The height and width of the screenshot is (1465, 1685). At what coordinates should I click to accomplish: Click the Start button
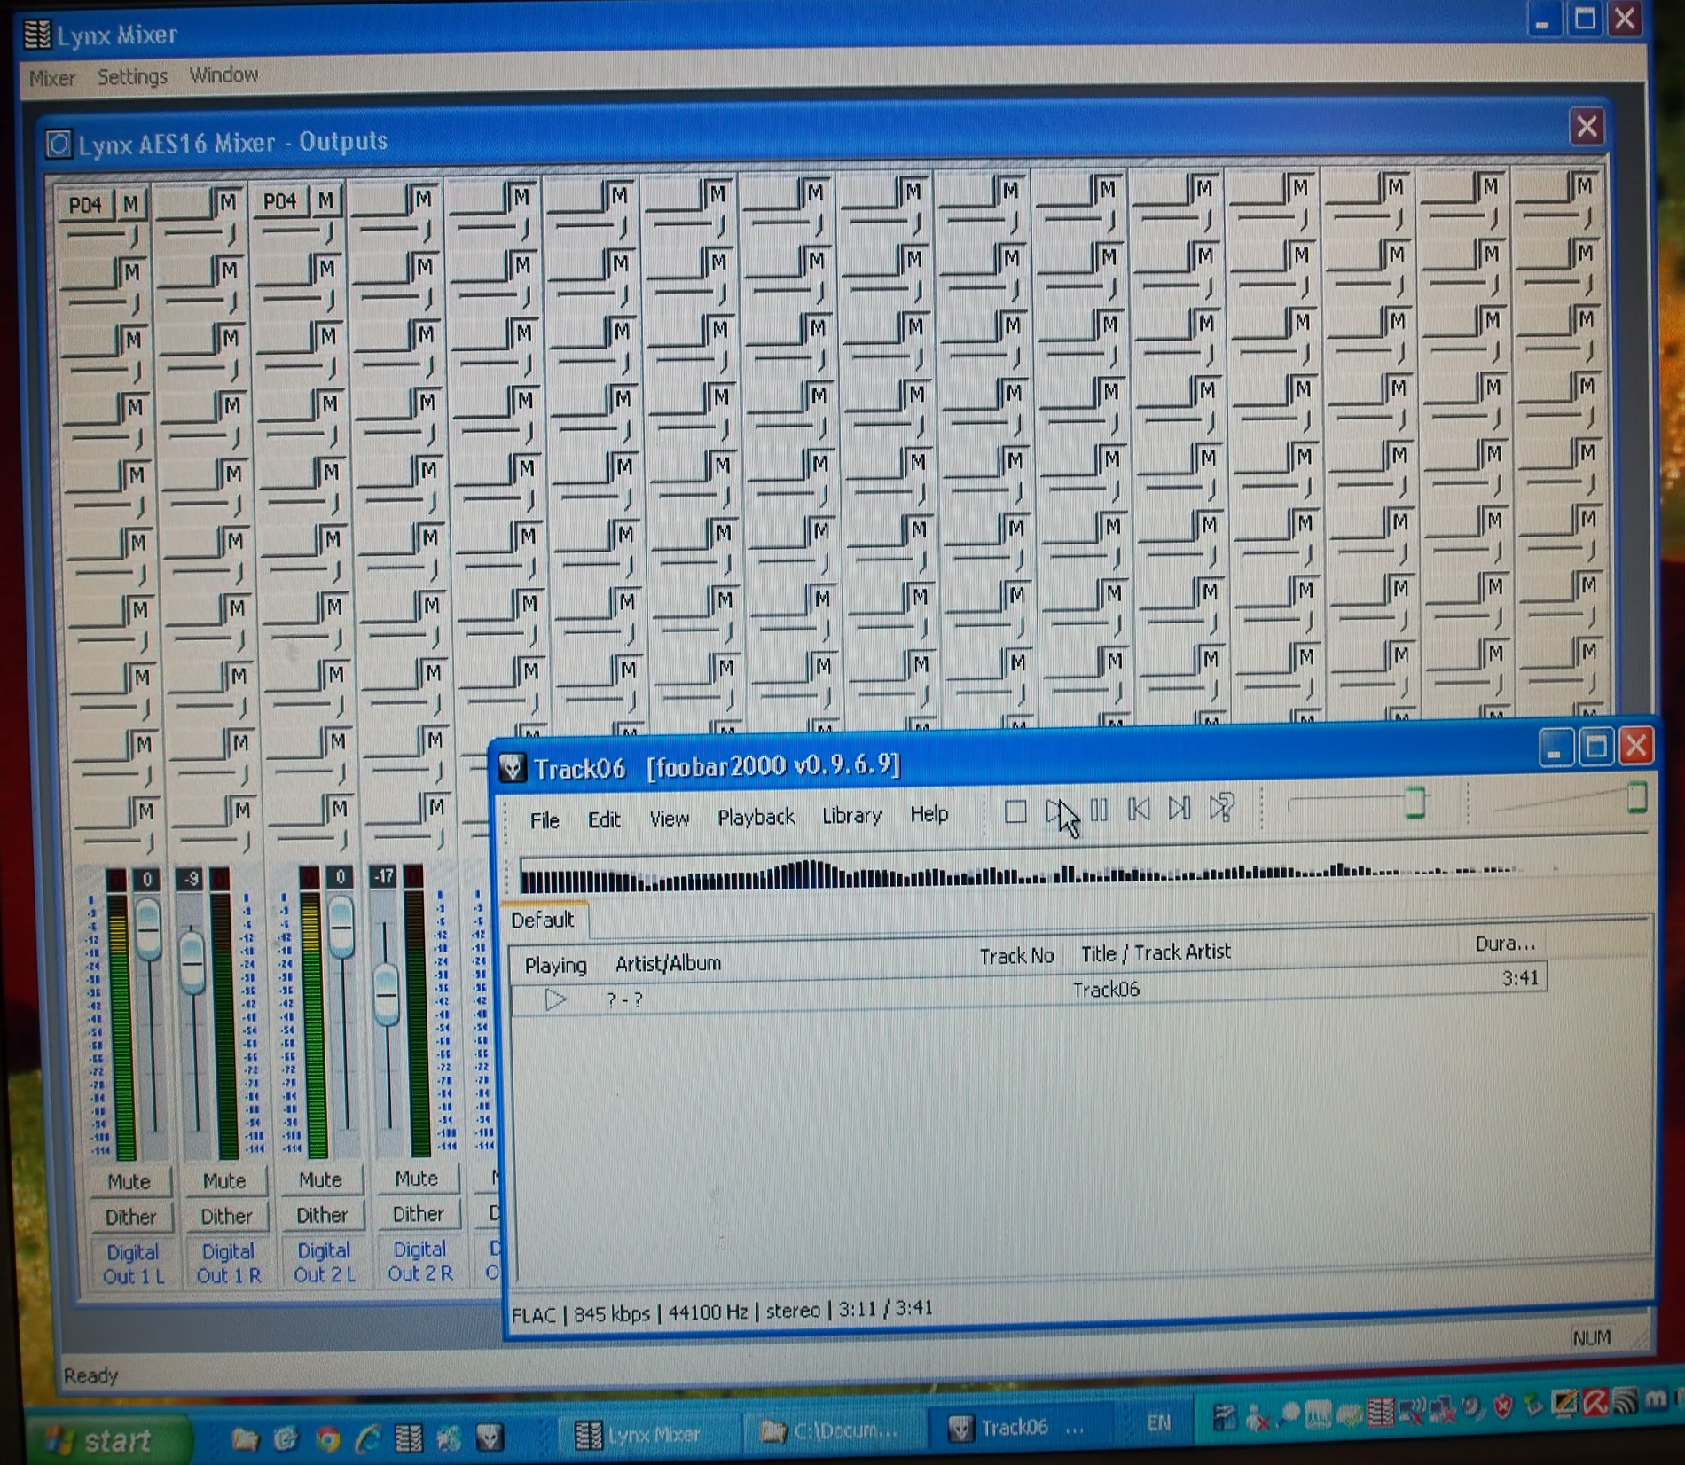coord(106,1440)
